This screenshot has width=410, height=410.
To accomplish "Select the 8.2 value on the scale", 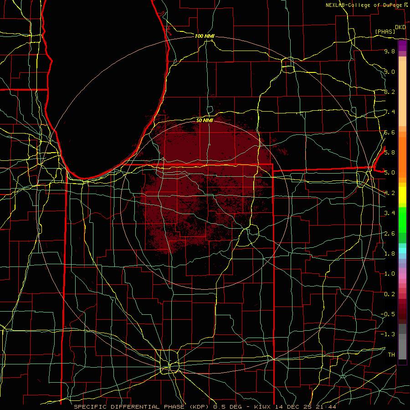I will point(389,92).
